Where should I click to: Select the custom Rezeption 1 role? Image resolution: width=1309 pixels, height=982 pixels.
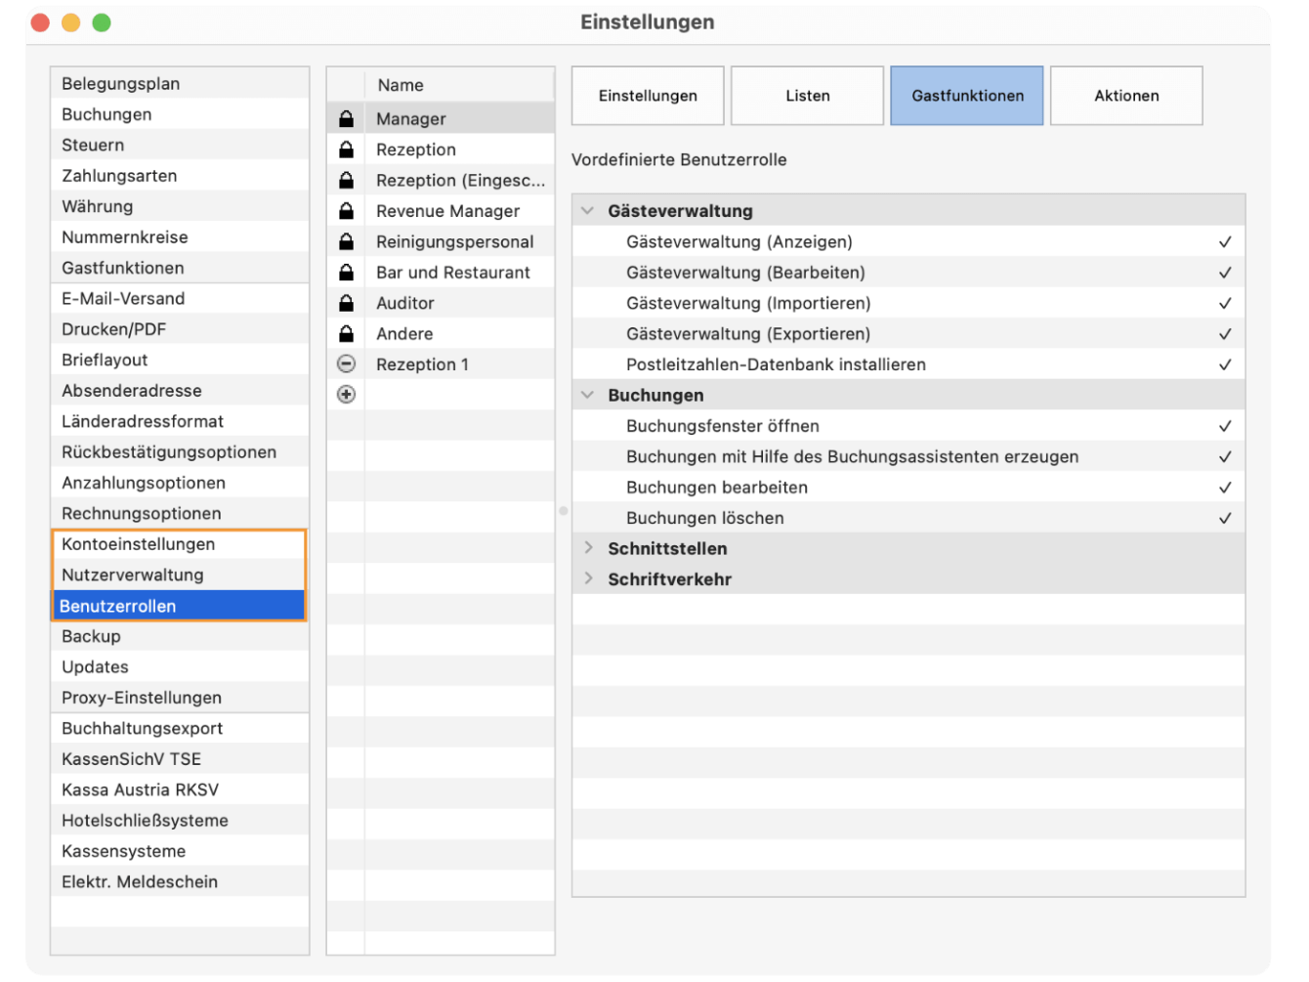(x=441, y=364)
